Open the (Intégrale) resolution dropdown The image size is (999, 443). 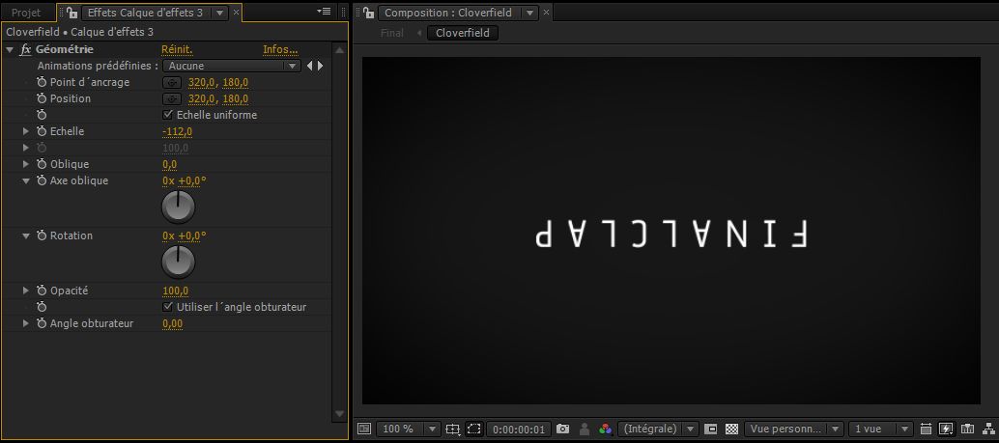click(x=658, y=429)
